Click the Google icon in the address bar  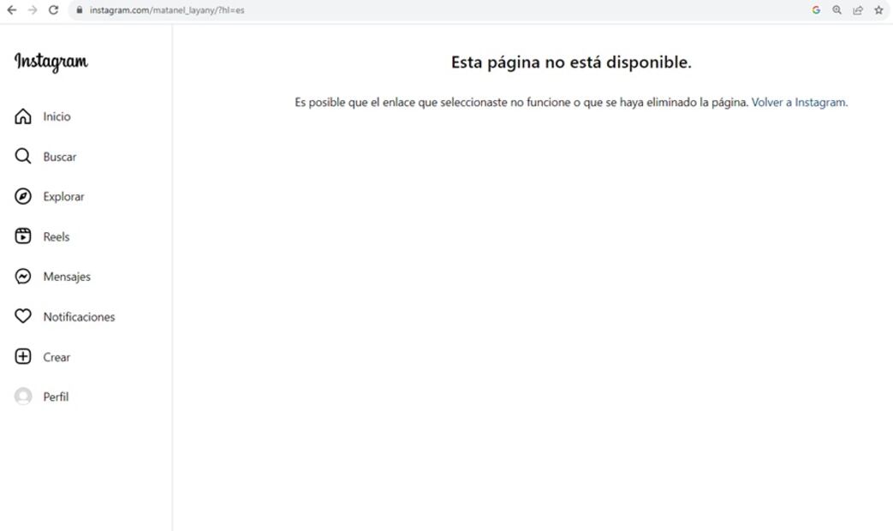click(816, 10)
